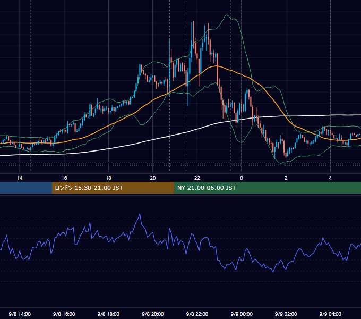Click the upper band peak before 0:00
Screen dimensions: 361x319
tap(227, 15)
